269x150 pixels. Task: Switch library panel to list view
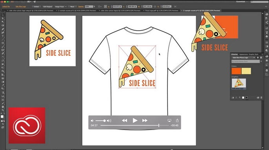[261, 58]
